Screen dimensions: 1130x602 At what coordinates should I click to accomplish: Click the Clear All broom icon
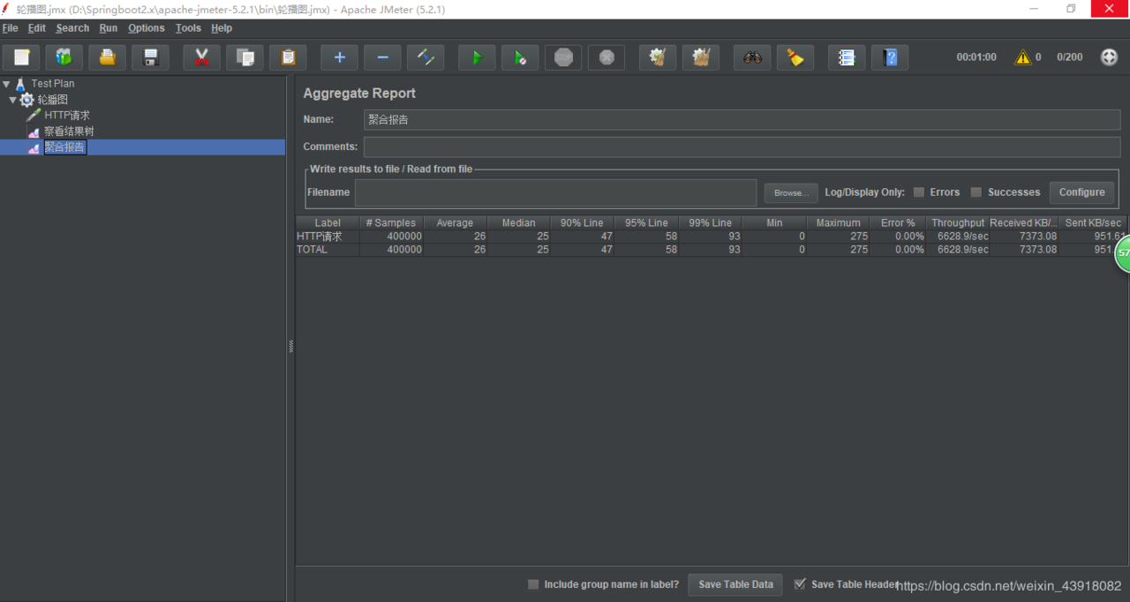coord(701,57)
